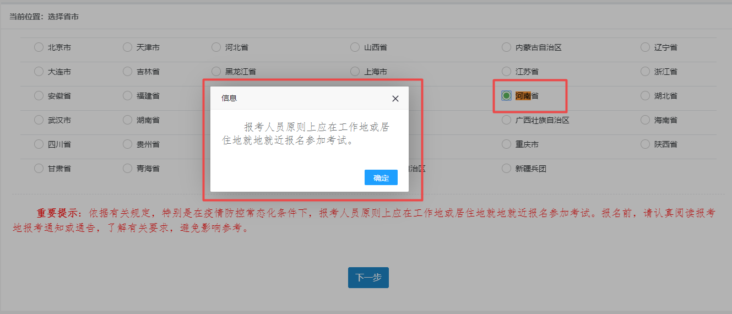732x314 pixels.
Task: Select the 大连市 radio button
Action: coord(39,72)
